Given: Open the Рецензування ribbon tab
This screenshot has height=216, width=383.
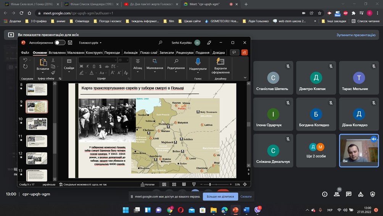Looking at the screenshot, I should click(185, 52).
